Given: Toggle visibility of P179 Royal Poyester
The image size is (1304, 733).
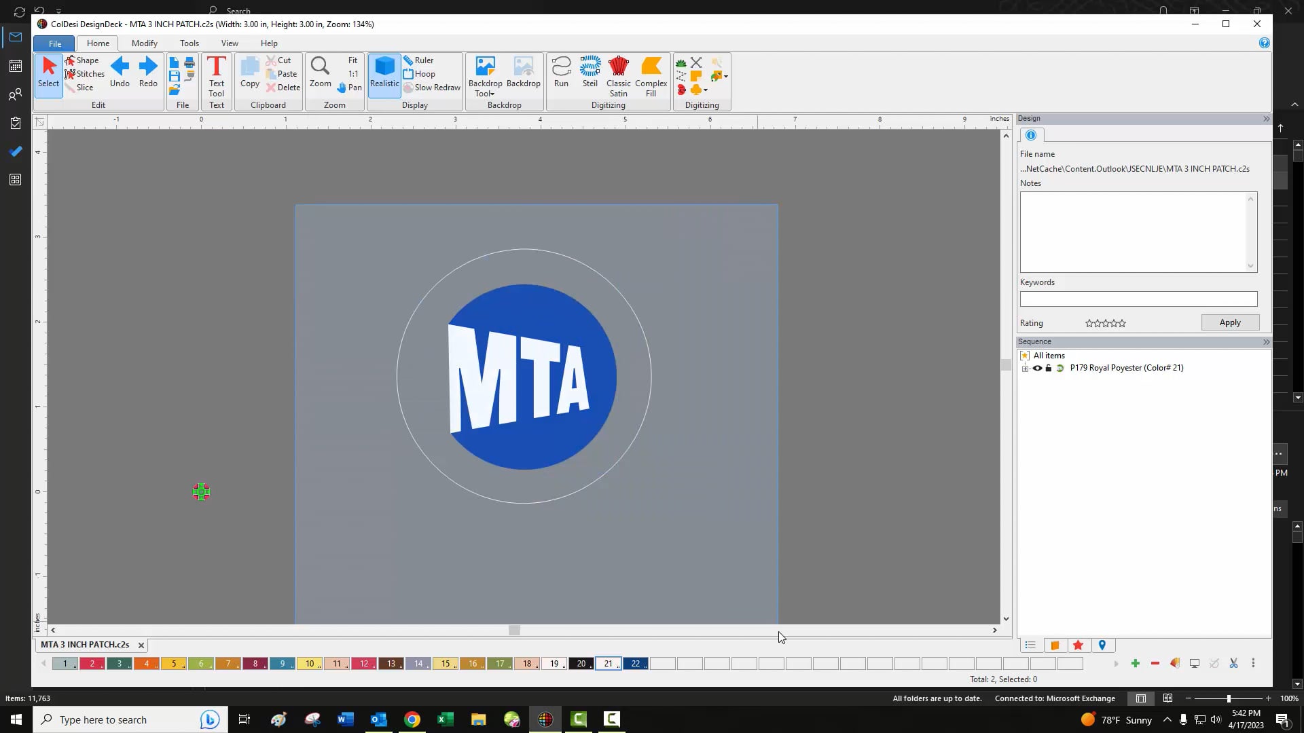Looking at the screenshot, I should click(1037, 368).
